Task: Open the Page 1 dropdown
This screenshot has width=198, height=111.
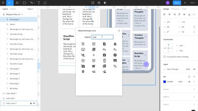Action: [x=31, y=9]
